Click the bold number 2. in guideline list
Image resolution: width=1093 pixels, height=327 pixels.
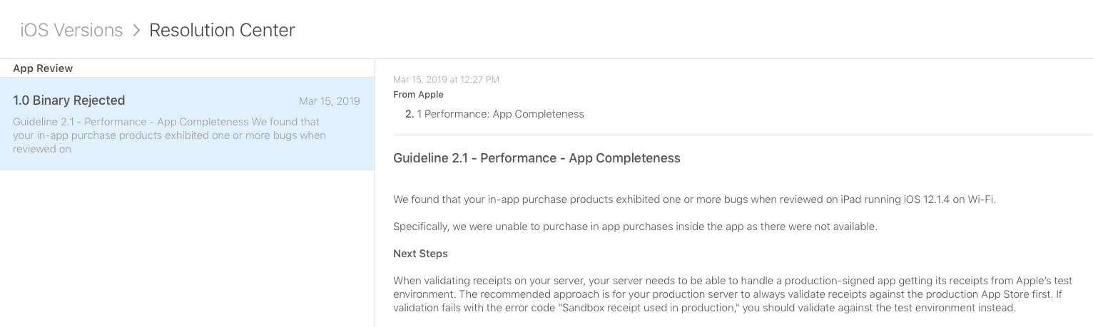tap(410, 114)
